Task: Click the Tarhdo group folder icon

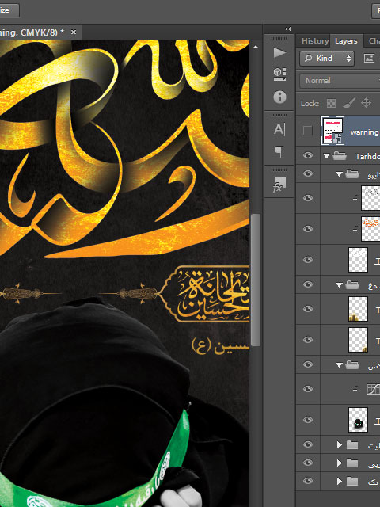Action: pos(340,156)
